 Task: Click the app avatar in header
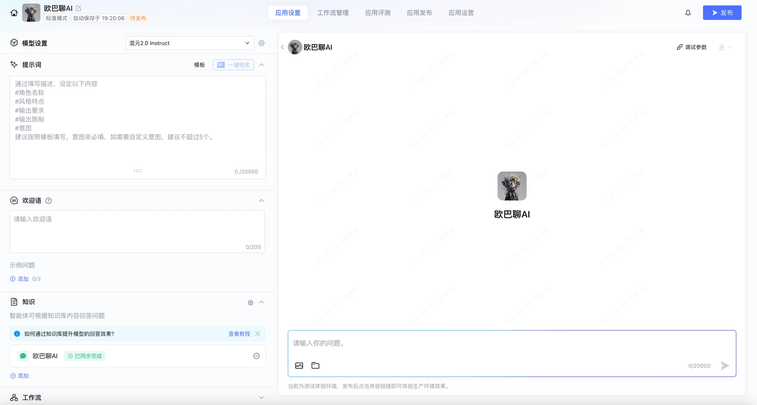[x=31, y=13]
